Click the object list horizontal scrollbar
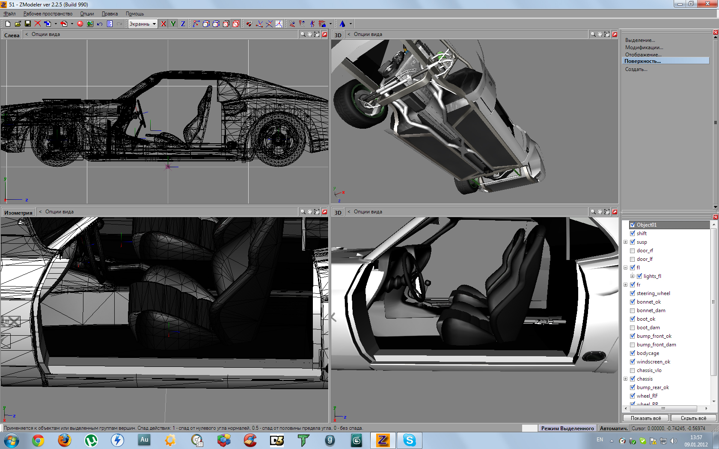The image size is (719, 449). (663, 408)
